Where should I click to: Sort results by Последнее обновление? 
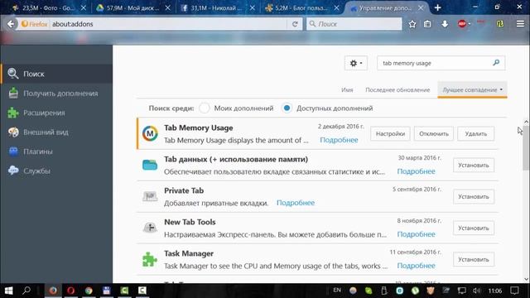click(x=397, y=90)
